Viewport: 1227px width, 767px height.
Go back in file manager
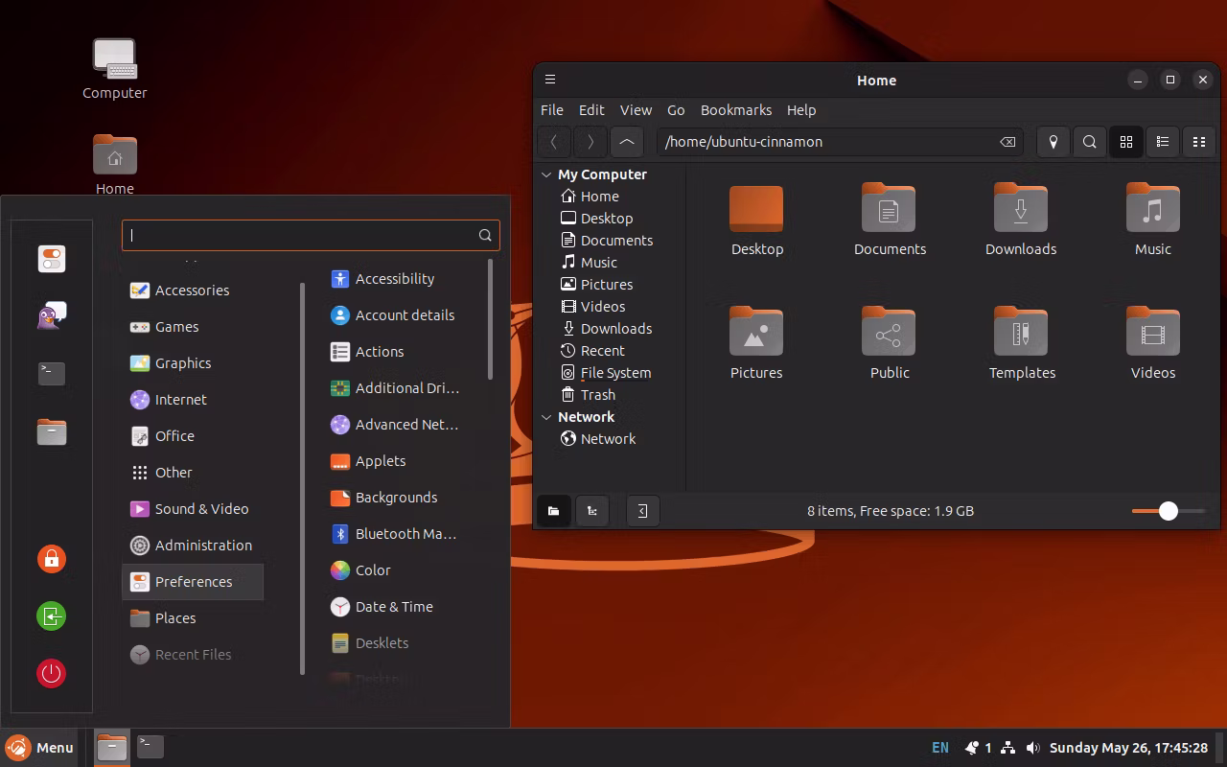click(554, 142)
